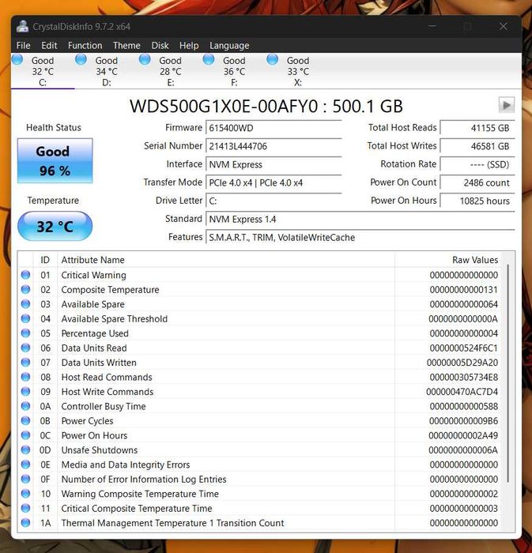532x553 pixels.
Task: Click the Good 96 % health status button
Action: point(55,161)
